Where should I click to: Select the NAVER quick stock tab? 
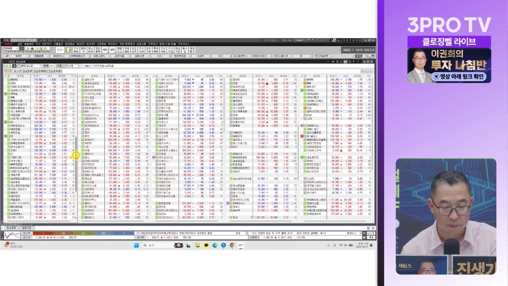(x=19, y=56)
